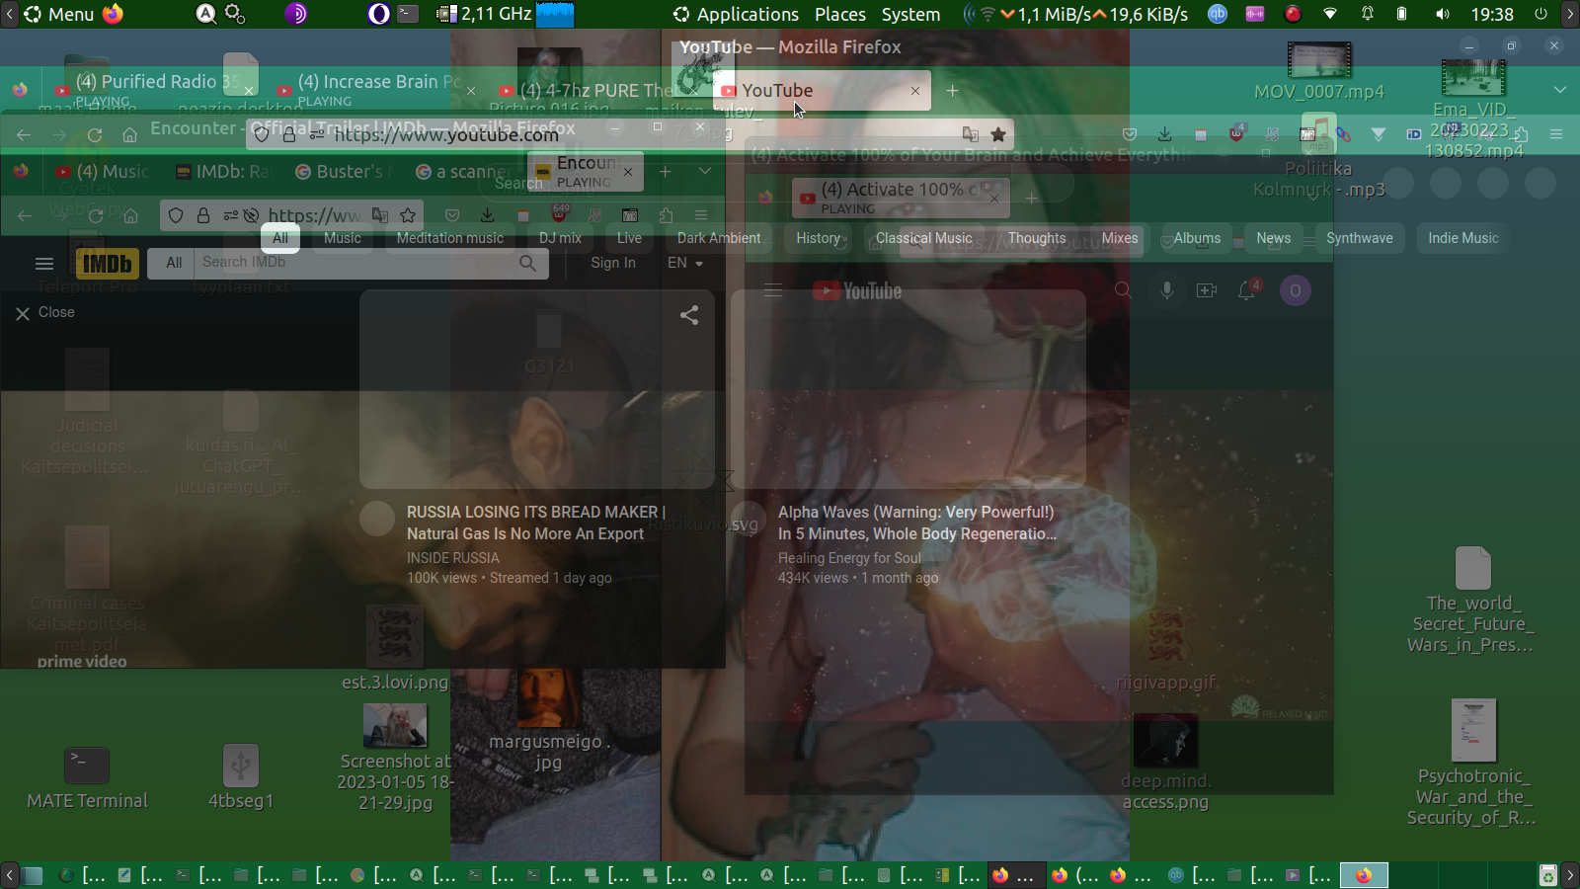The height and width of the screenshot is (889, 1580).
Task: Select the 'Dark Ambient' filter chip
Action: click(x=719, y=238)
